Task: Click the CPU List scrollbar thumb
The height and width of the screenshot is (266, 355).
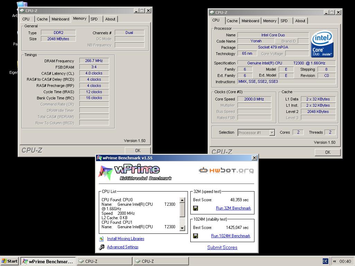Action: [x=182, y=210]
